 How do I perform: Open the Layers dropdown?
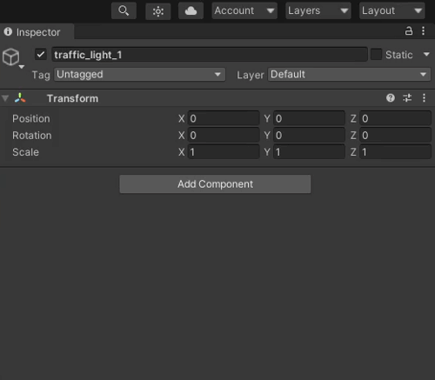[x=318, y=11]
